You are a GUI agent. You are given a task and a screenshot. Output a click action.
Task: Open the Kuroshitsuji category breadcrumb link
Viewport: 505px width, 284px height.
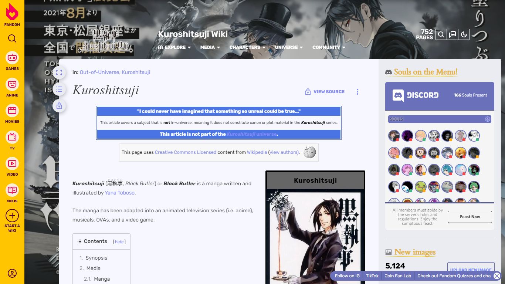[x=136, y=72]
